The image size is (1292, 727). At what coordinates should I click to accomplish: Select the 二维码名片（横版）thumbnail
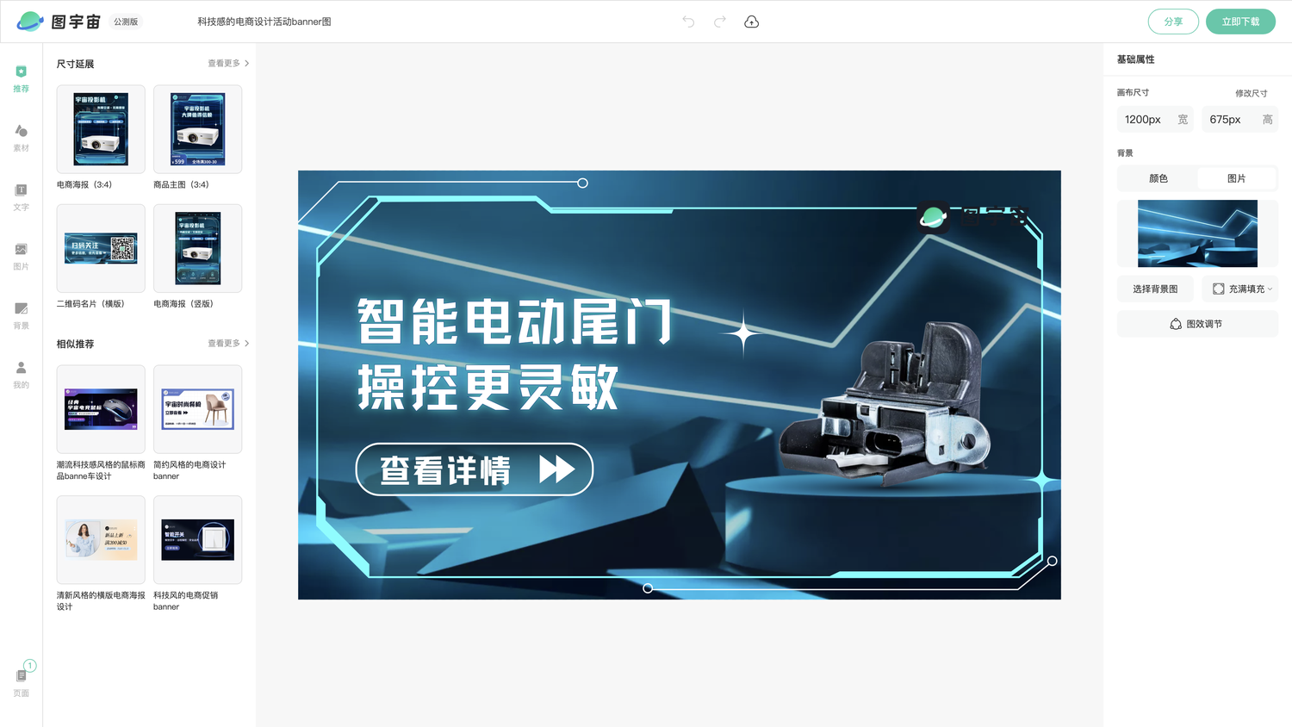(x=101, y=248)
